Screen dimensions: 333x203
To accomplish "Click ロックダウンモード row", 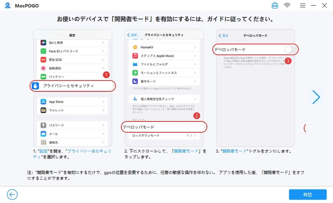I will [164, 135].
